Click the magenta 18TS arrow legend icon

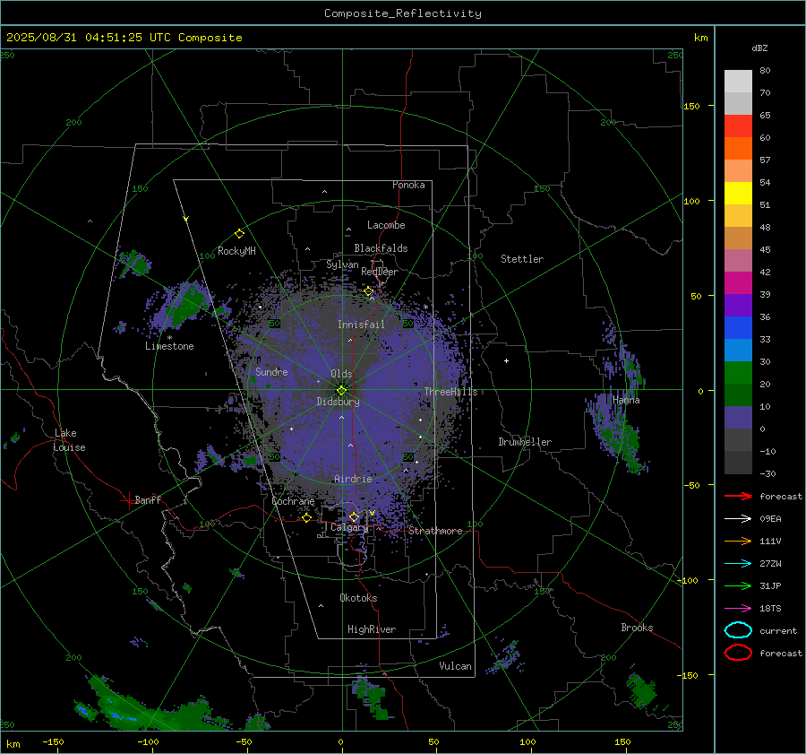point(738,609)
